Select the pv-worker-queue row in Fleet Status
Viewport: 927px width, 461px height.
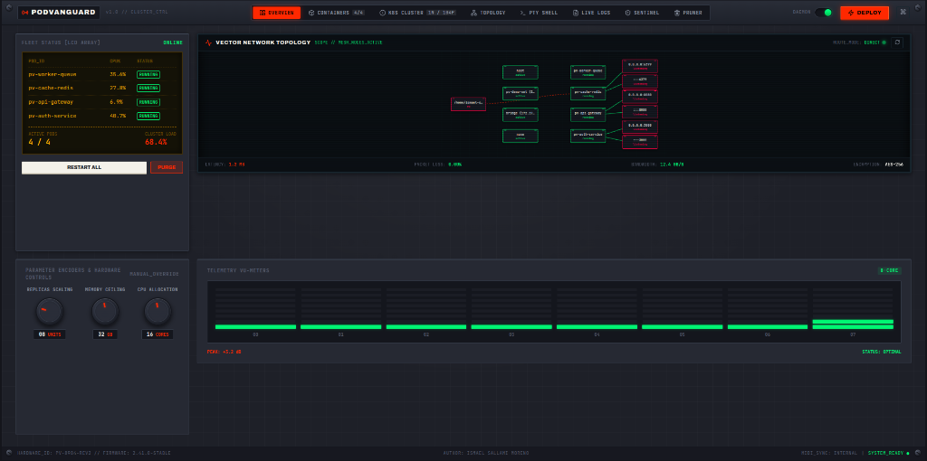[102, 74]
